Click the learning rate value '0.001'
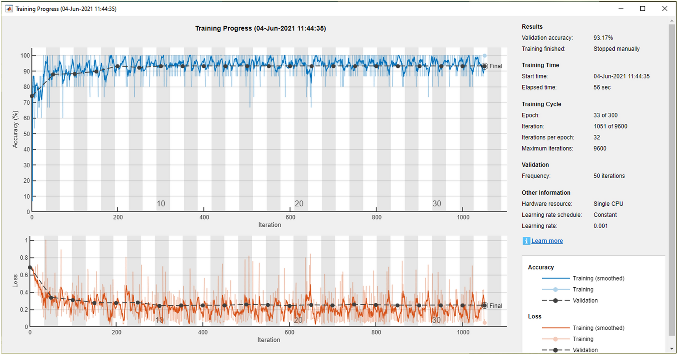 pos(601,226)
